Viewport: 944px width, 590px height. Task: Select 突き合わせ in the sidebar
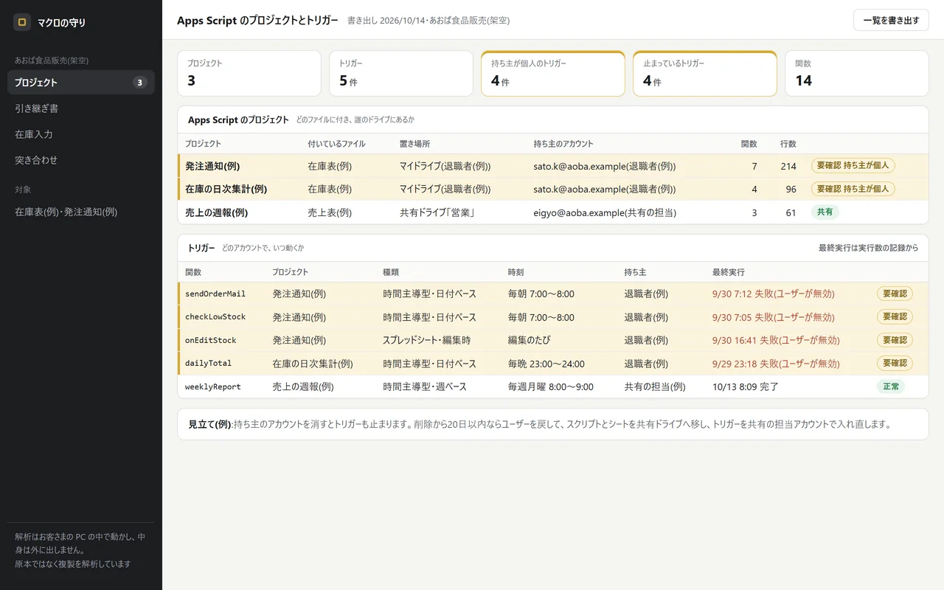click(x=81, y=160)
